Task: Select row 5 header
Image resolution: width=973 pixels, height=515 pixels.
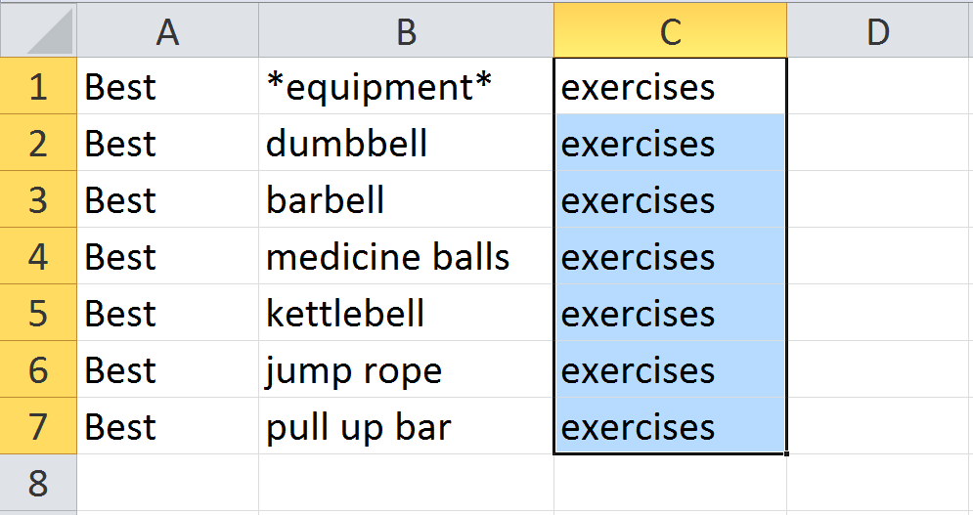Action: [38, 314]
